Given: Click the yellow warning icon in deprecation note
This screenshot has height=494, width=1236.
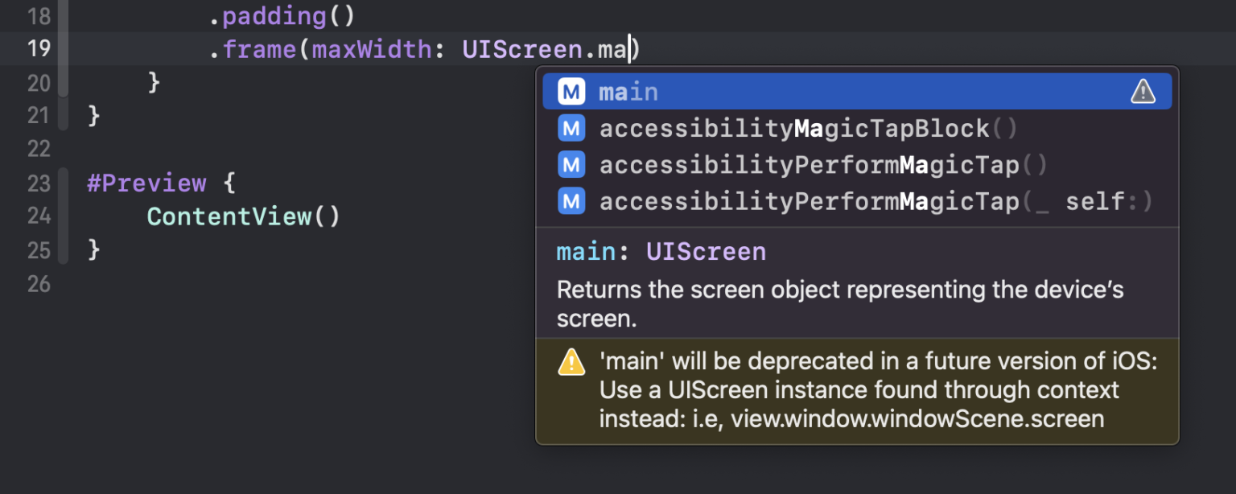Looking at the screenshot, I should (x=571, y=362).
